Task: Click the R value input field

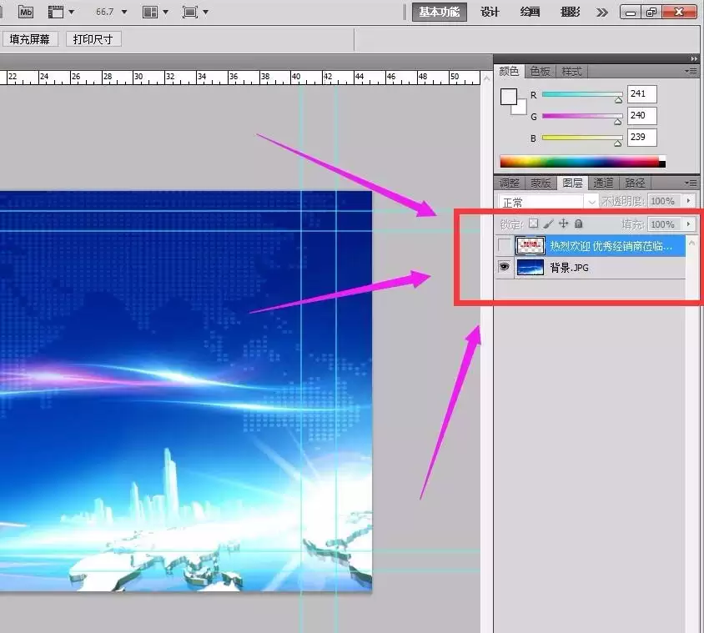Action: pyautogui.click(x=641, y=94)
